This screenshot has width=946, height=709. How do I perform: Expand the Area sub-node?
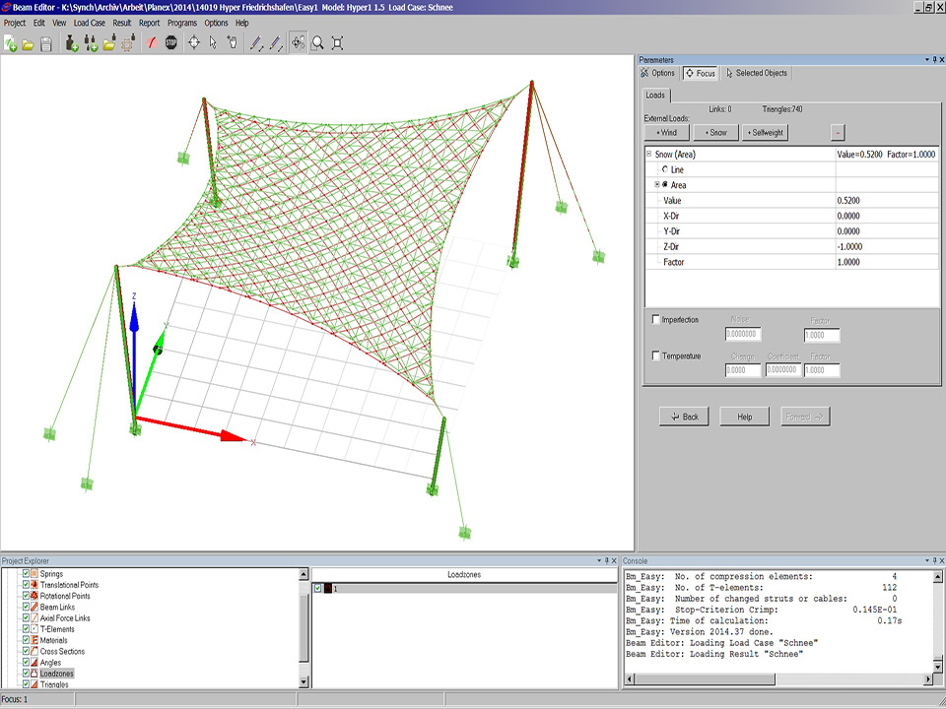click(x=656, y=185)
